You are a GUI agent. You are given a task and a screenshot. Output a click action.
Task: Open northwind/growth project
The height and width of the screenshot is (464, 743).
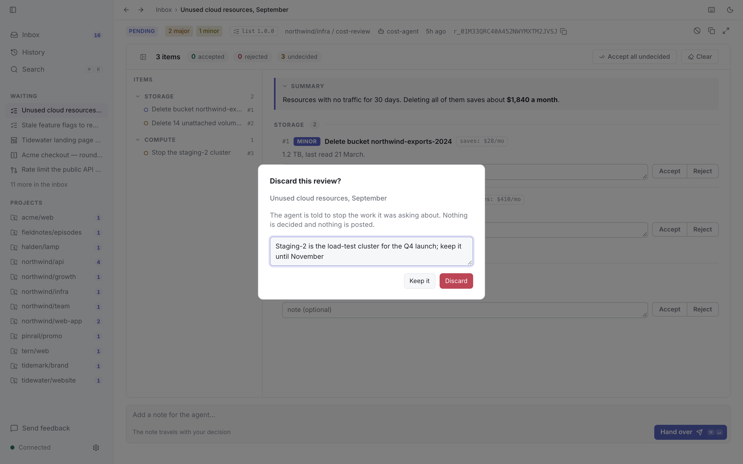coord(56,277)
